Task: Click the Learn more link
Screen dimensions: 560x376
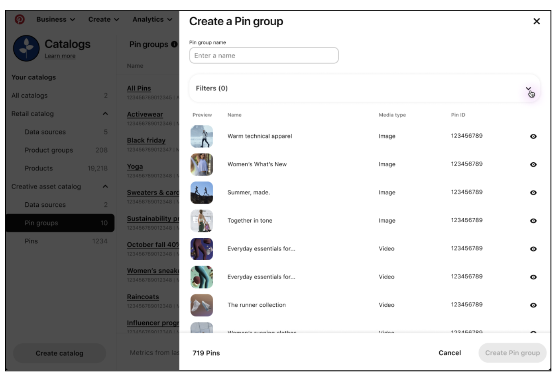Action: (60, 56)
